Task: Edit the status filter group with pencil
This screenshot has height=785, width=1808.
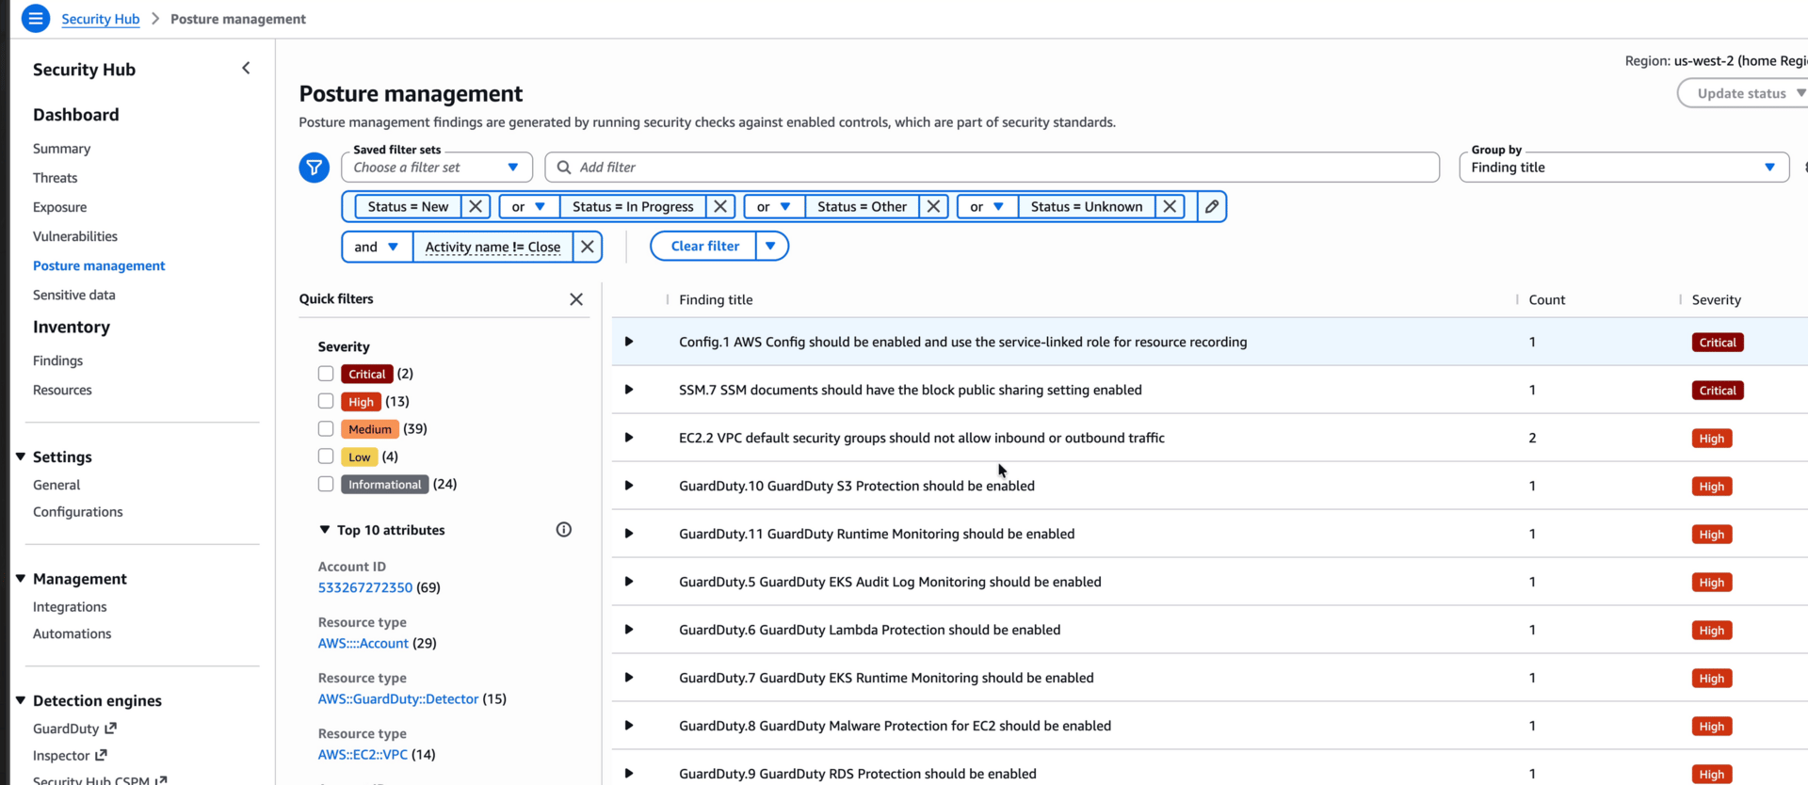Action: click(1212, 206)
